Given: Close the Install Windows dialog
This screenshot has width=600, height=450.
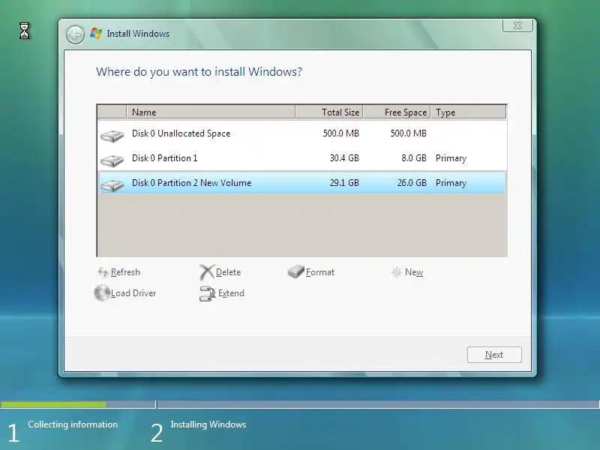Looking at the screenshot, I should (x=517, y=25).
